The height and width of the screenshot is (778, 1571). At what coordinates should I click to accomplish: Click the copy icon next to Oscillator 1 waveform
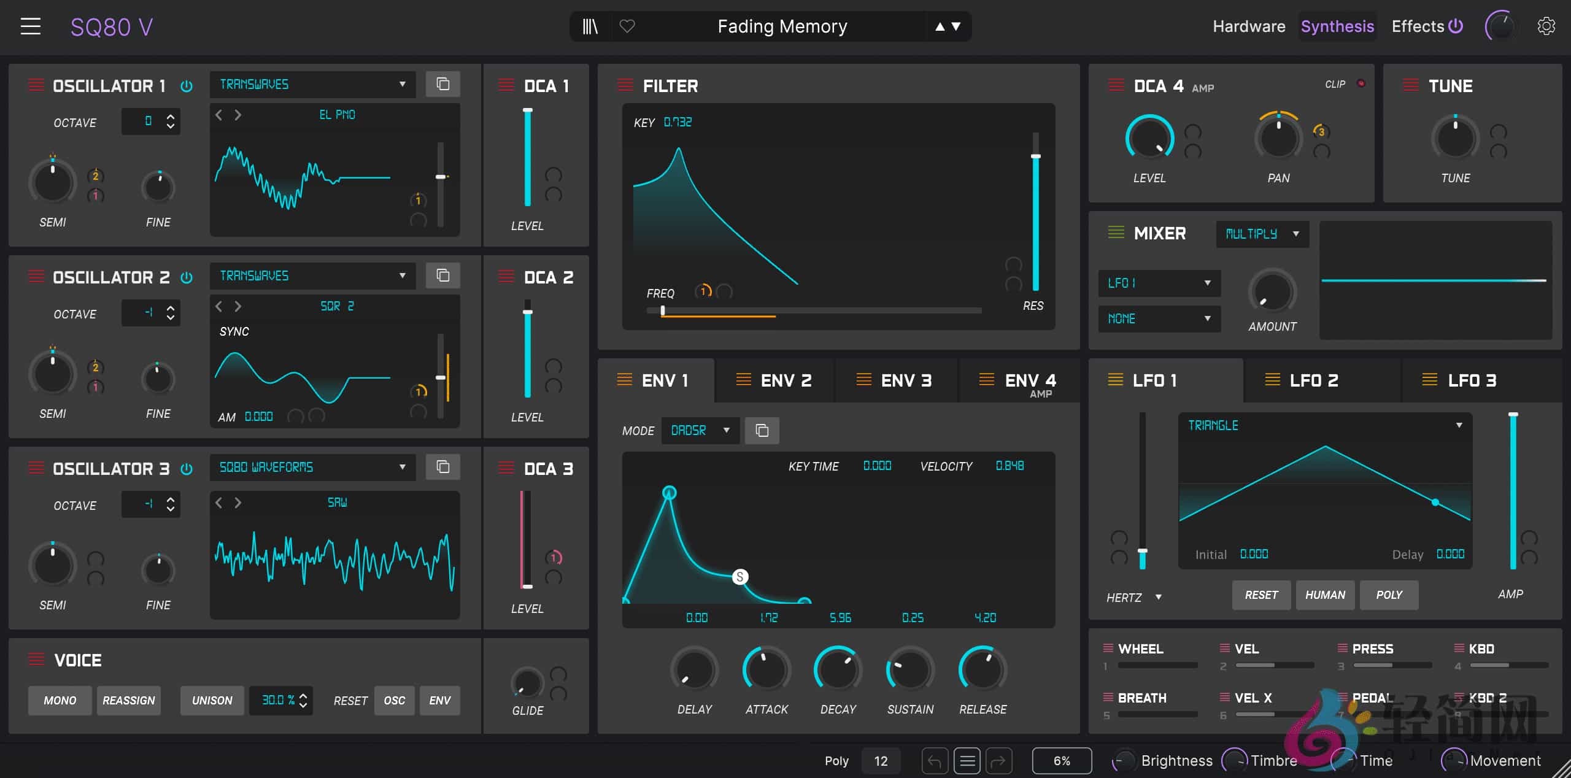tap(443, 84)
